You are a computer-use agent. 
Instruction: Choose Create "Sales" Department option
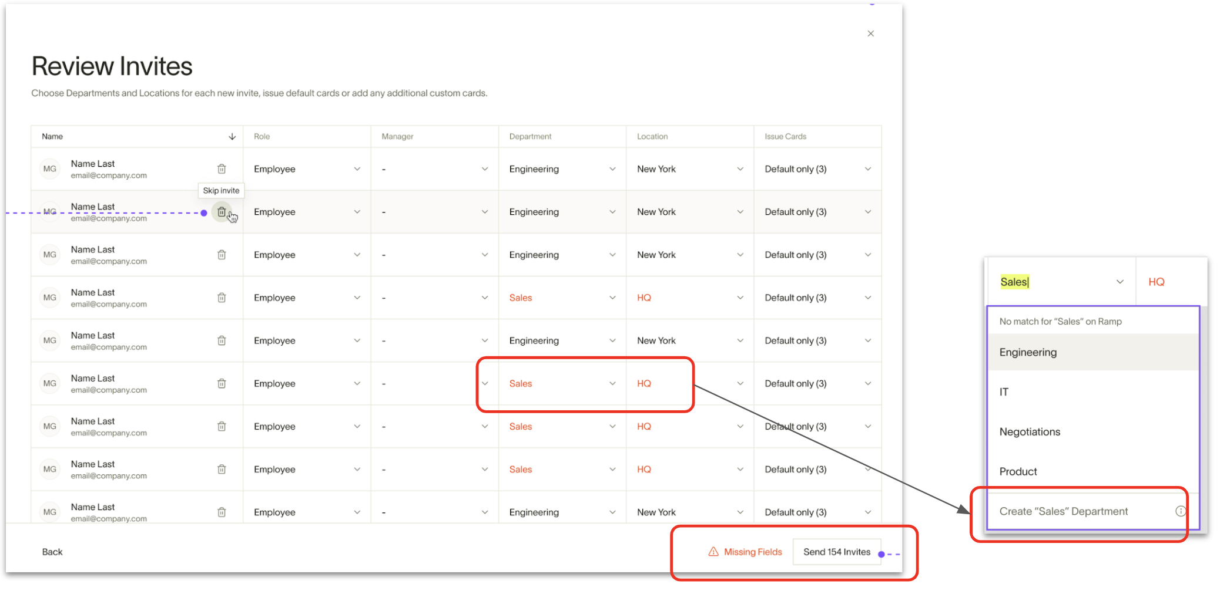1092,511
